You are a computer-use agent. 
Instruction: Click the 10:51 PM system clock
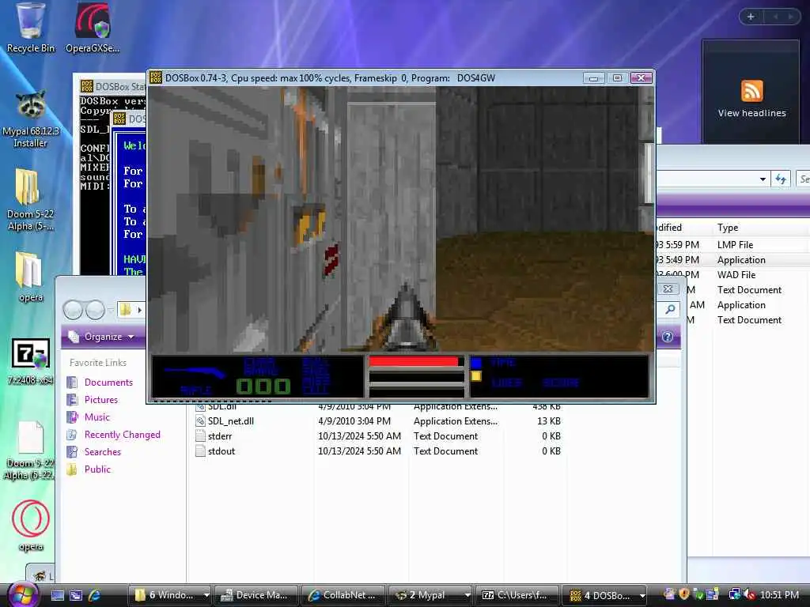click(779, 595)
